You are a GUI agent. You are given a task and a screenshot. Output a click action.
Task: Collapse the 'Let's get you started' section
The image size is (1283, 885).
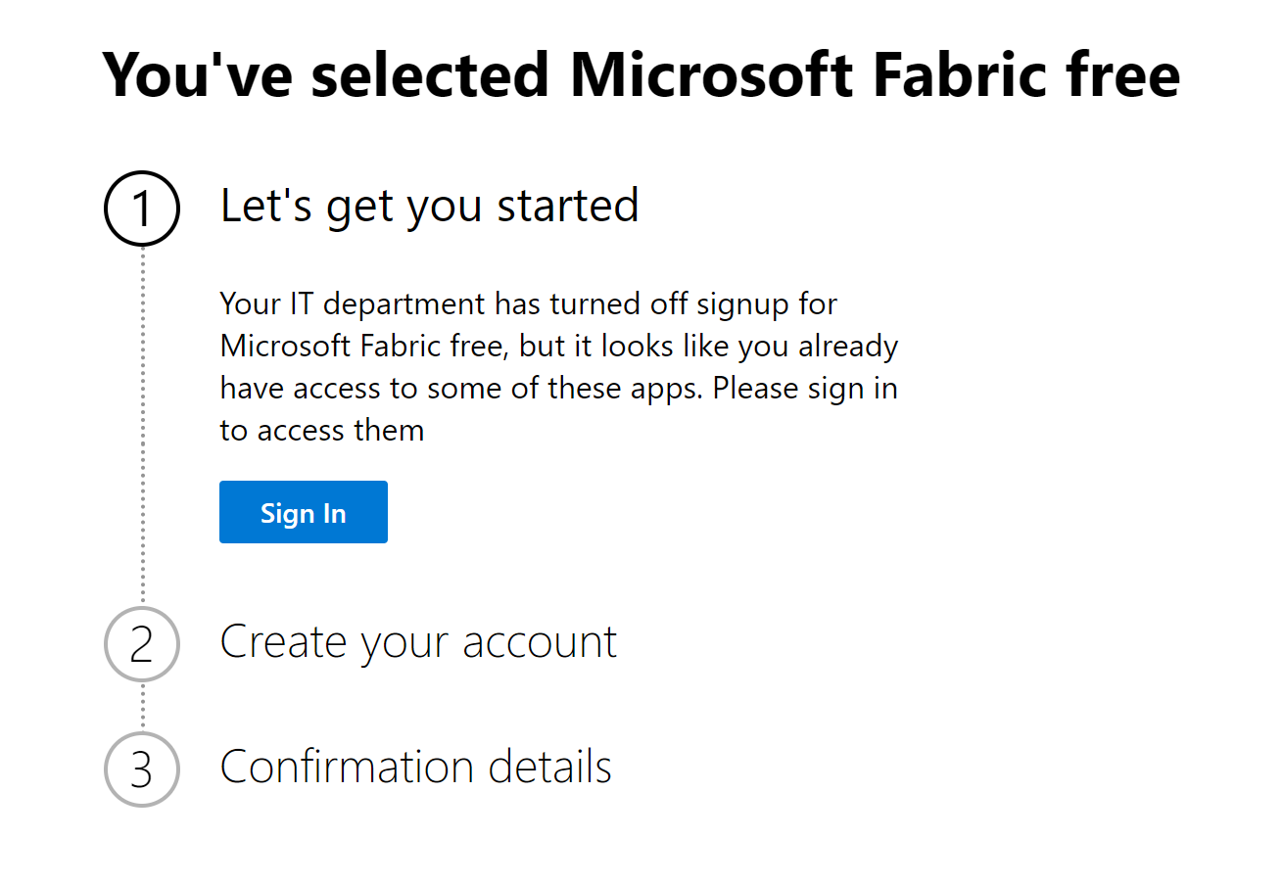click(x=429, y=206)
